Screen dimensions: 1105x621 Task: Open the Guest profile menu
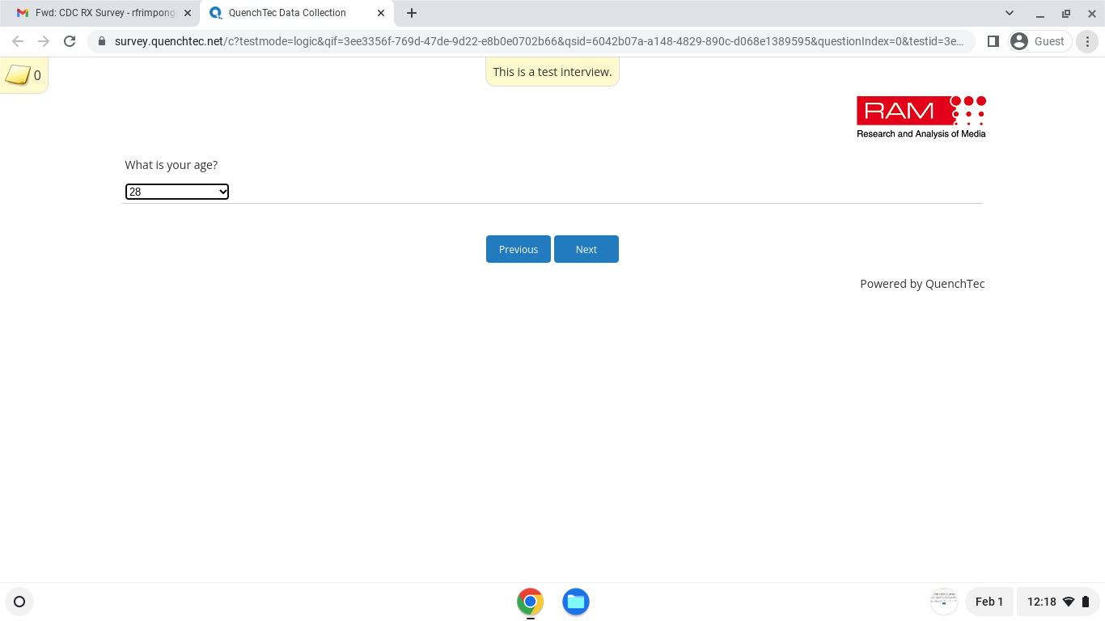(x=1040, y=41)
